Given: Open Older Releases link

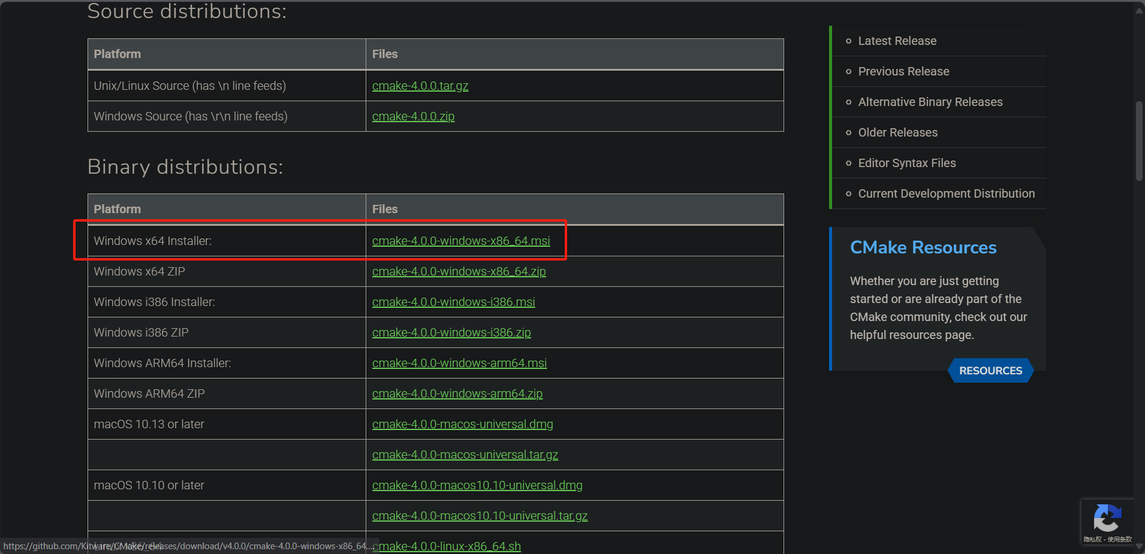Looking at the screenshot, I should 897,132.
